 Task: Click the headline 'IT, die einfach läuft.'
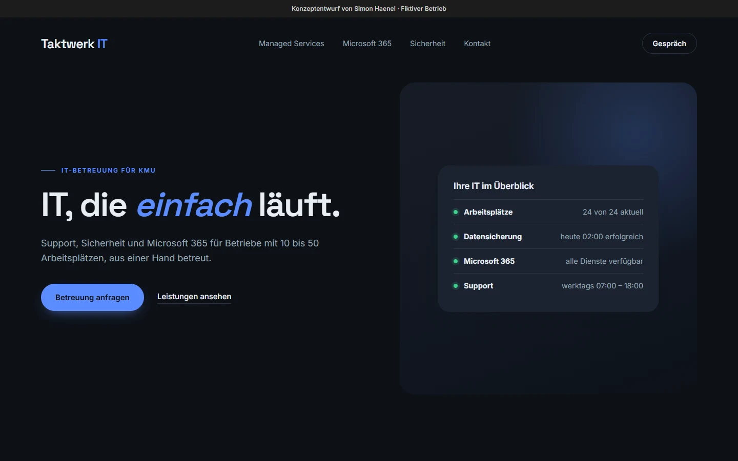coord(191,205)
